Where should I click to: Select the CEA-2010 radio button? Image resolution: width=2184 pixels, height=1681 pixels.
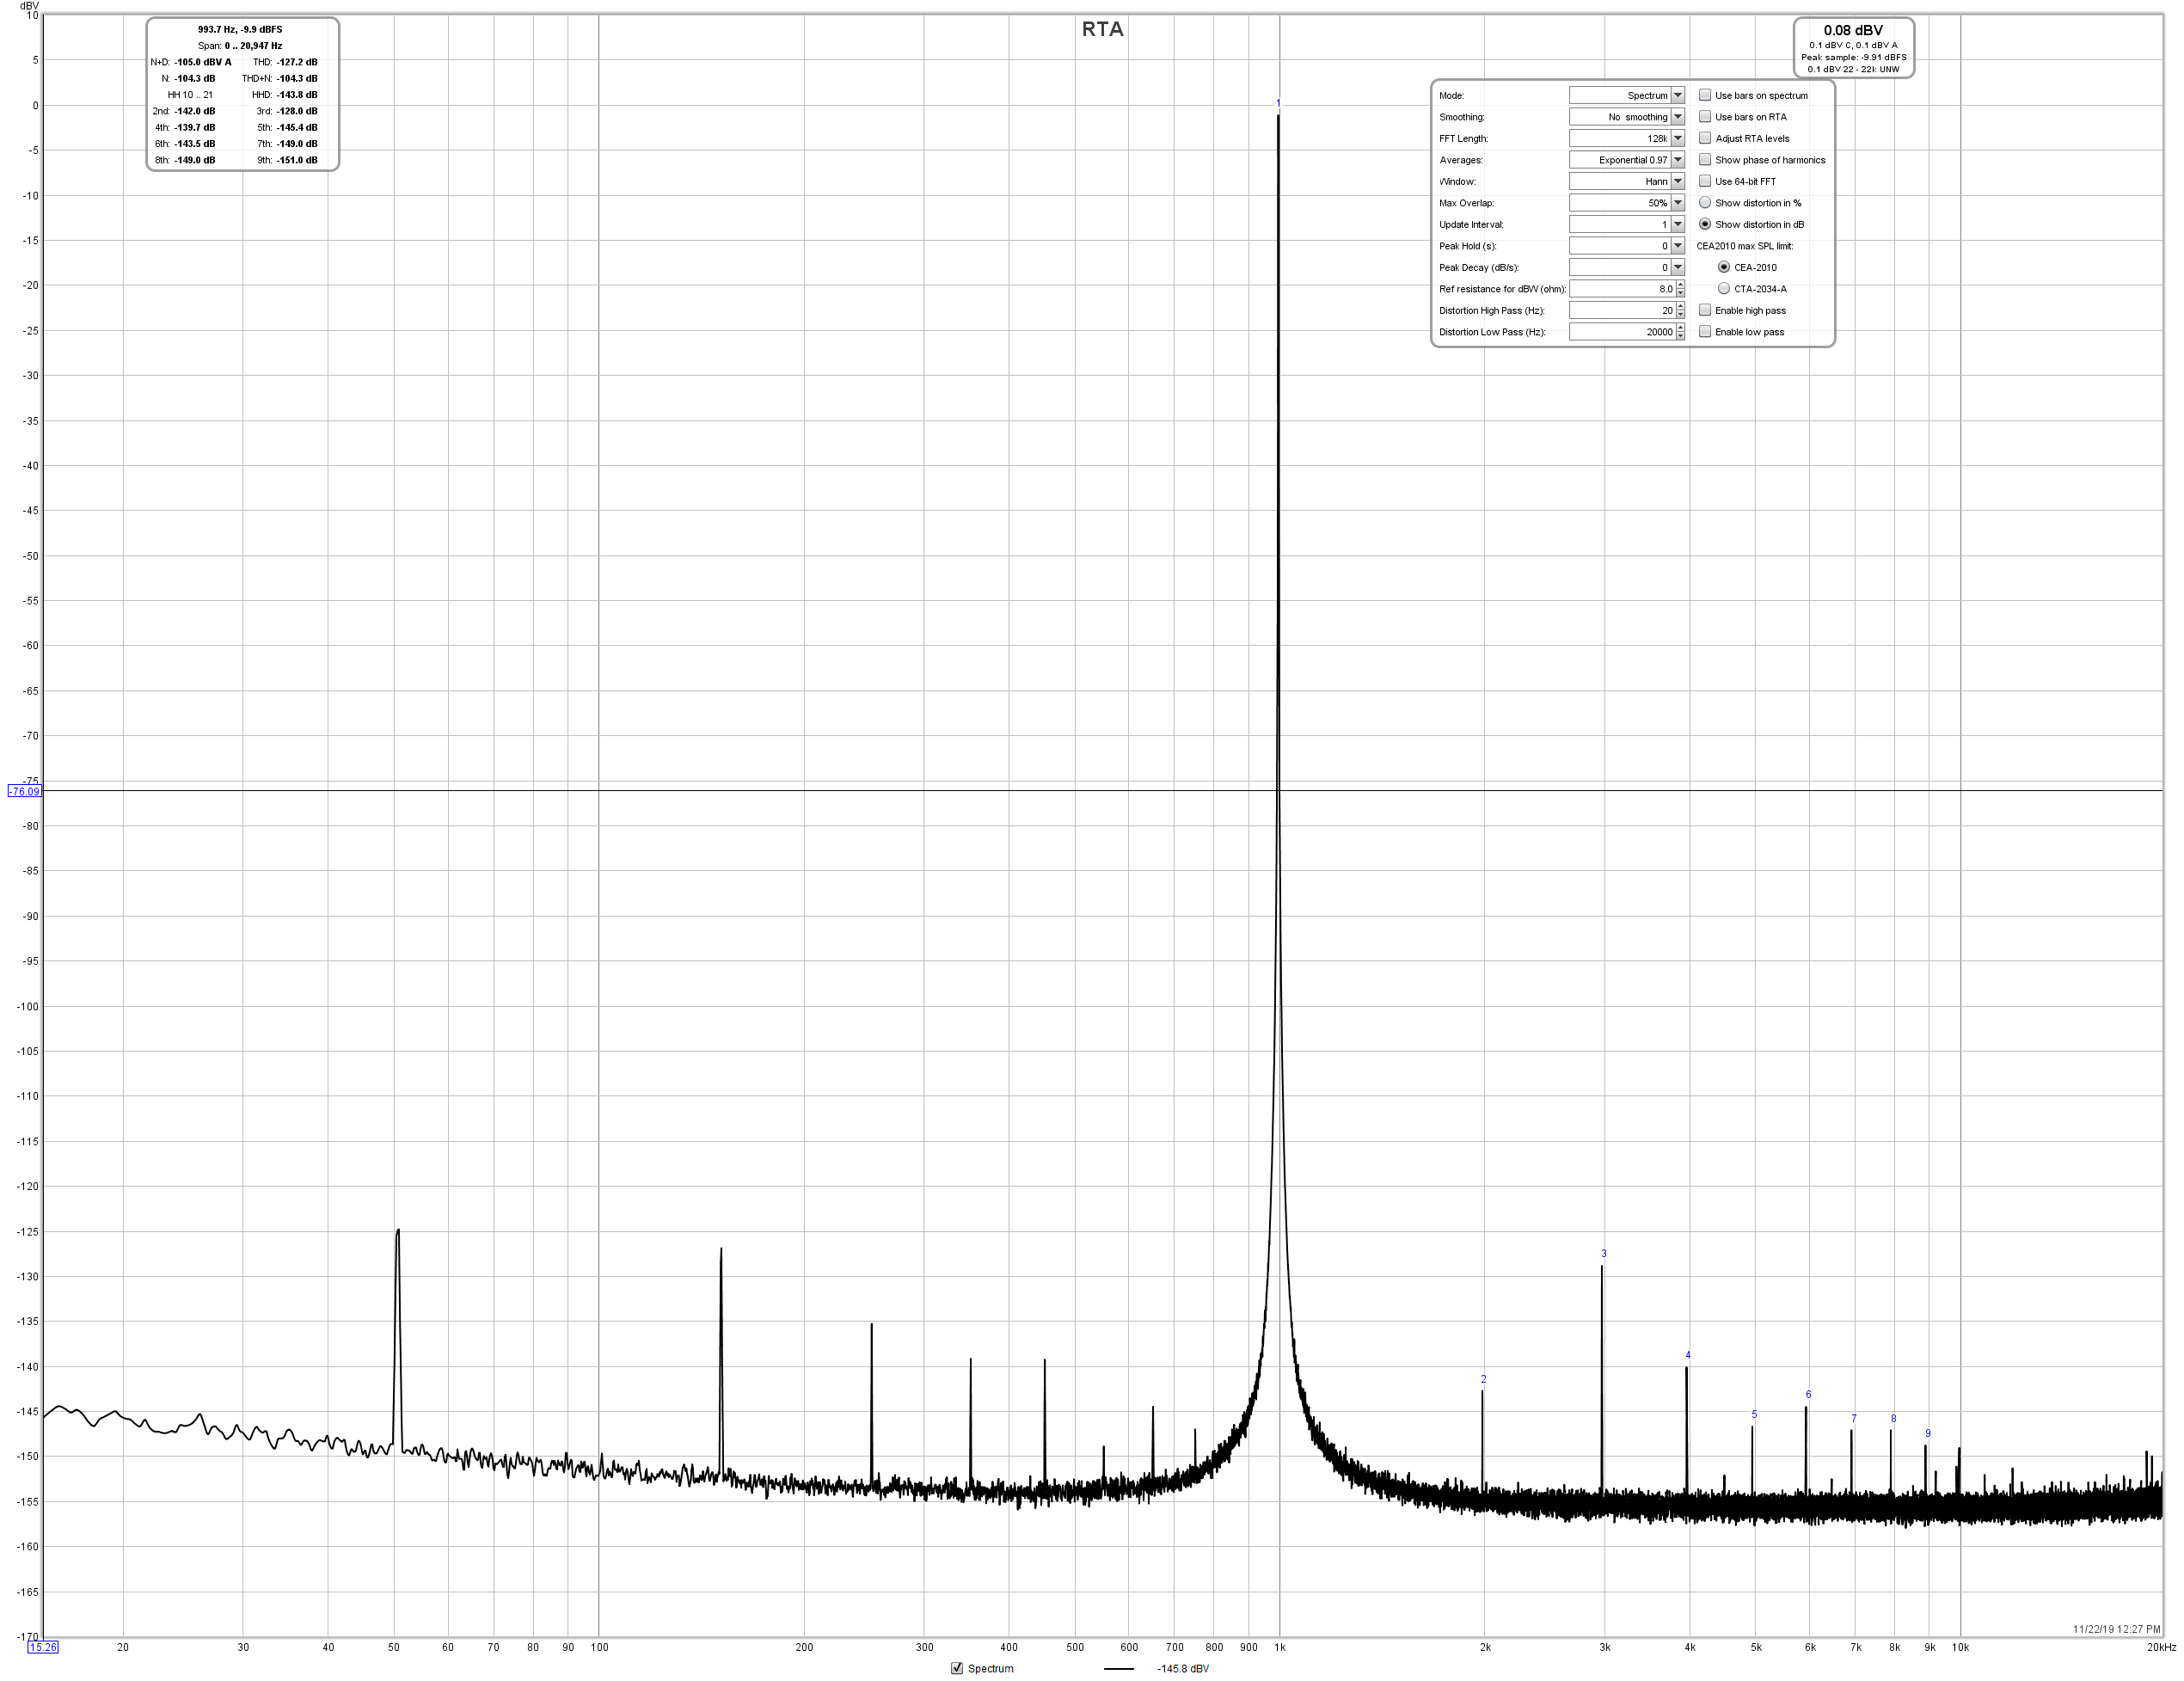[x=1724, y=267]
